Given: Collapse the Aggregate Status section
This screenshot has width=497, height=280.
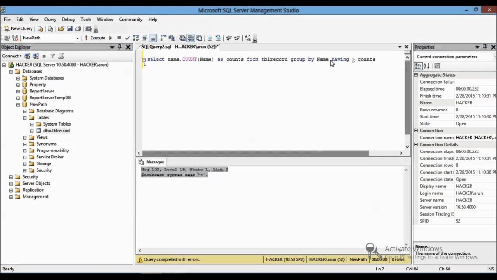Looking at the screenshot, I should tap(416, 75).
